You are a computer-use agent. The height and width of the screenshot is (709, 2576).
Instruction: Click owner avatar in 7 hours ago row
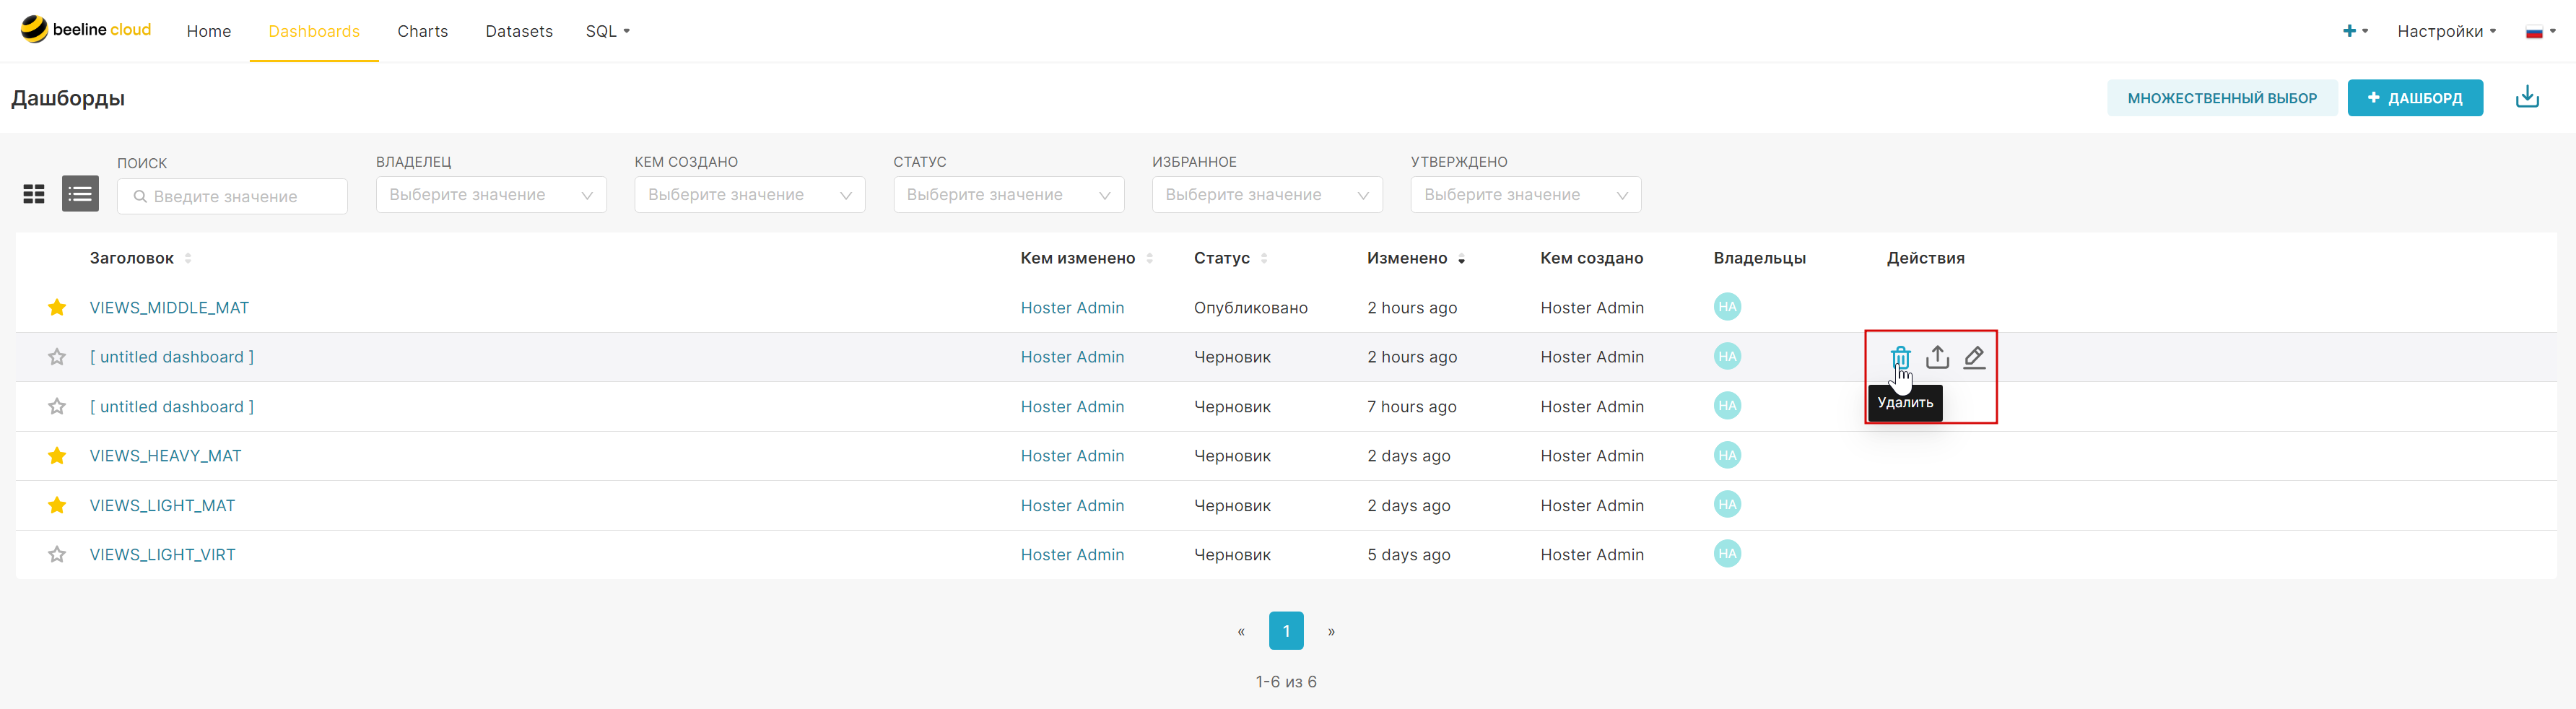[1727, 406]
